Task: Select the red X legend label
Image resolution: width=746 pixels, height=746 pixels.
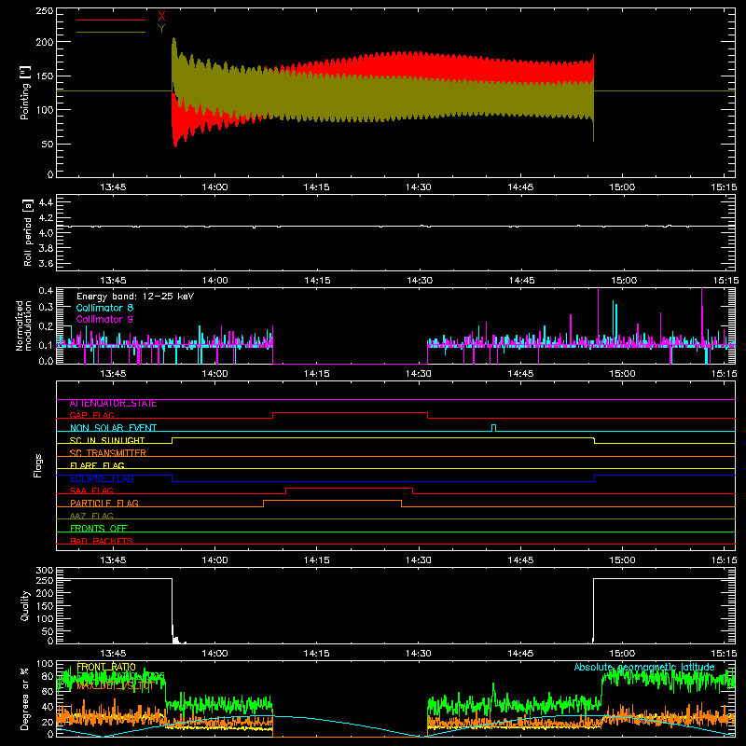Action: [161, 17]
